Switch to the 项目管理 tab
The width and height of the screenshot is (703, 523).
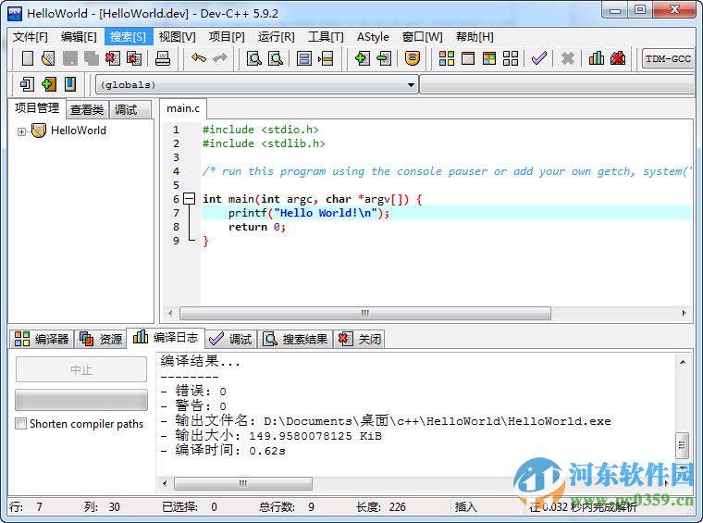point(37,108)
